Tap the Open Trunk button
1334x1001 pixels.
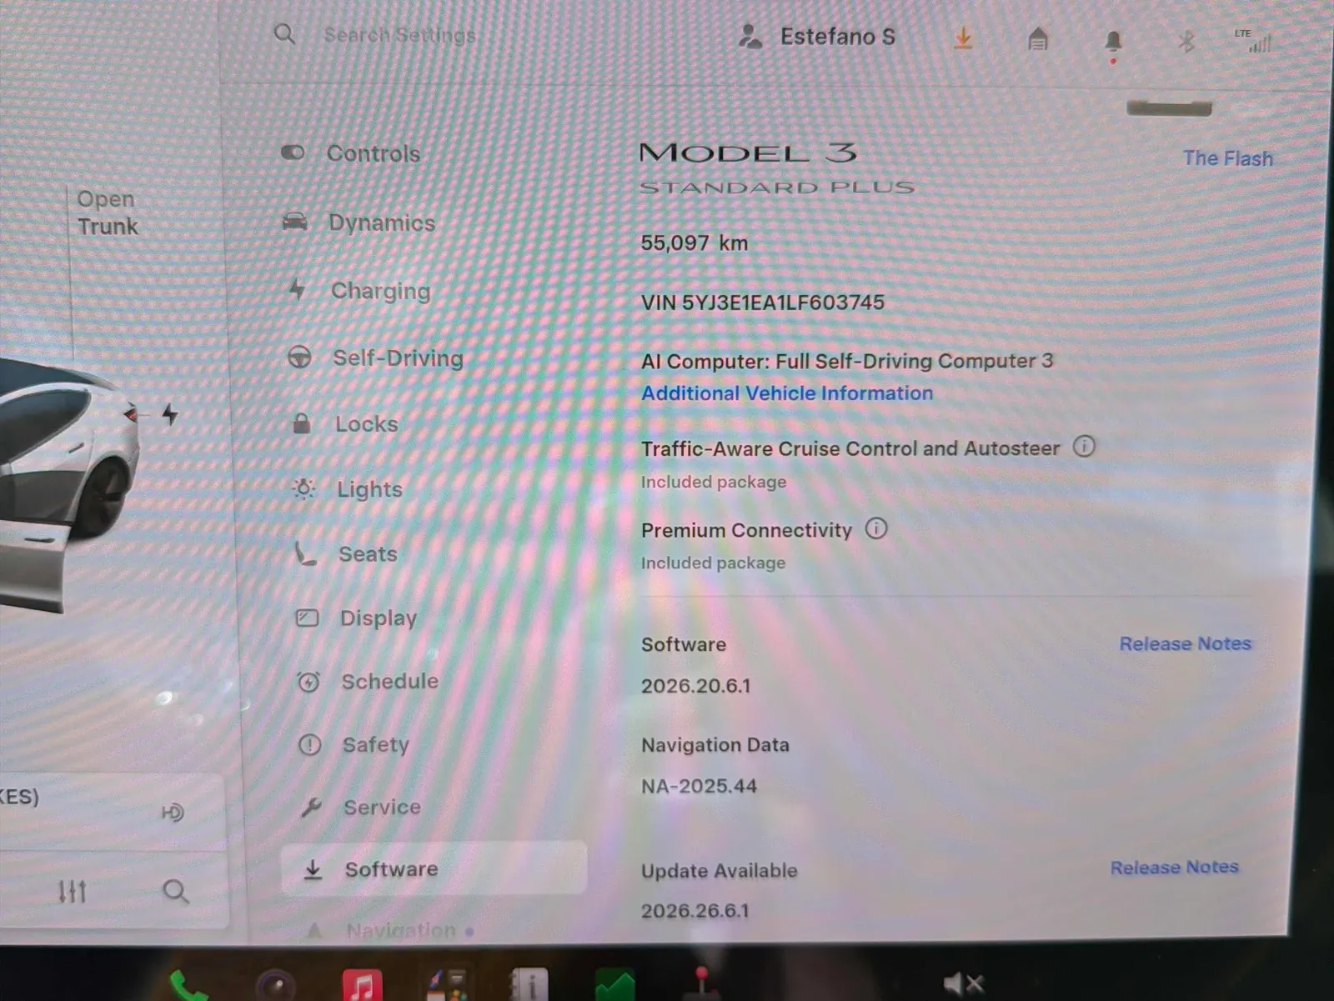click(x=107, y=213)
